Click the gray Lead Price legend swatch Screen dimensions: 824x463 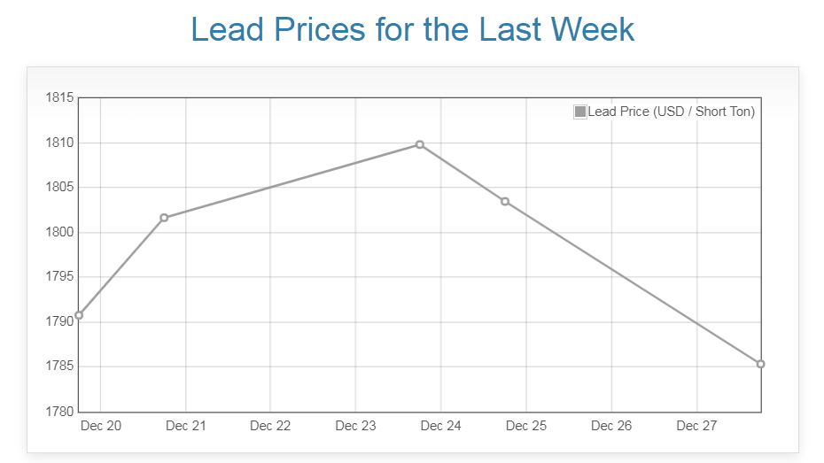click(580, 112)
